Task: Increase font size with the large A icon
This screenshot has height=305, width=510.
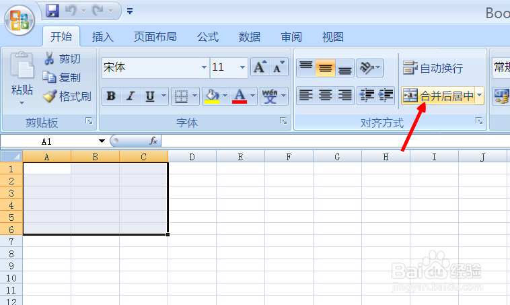Action: 260,67
